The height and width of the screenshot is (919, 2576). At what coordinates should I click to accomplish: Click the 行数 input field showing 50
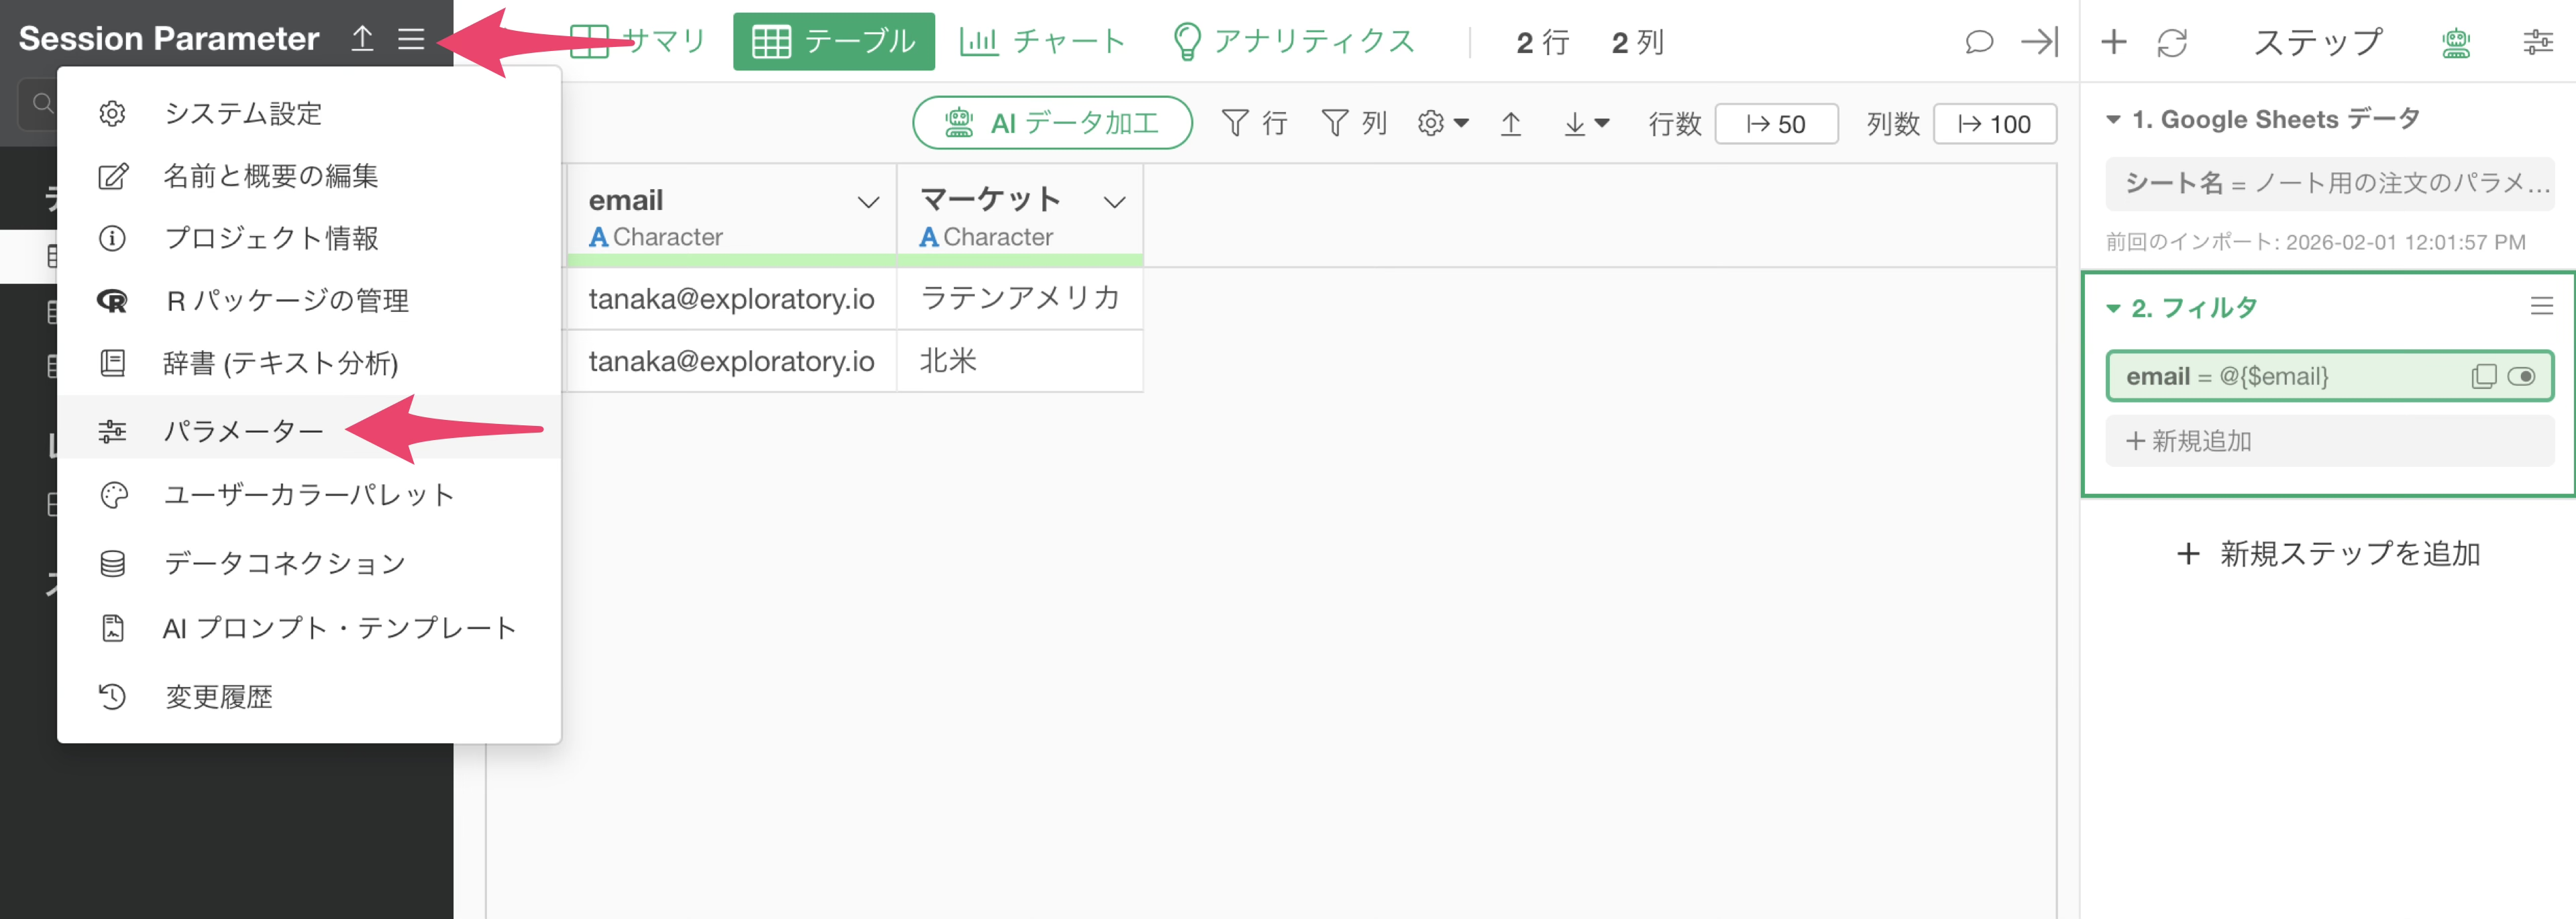point(1776,124)
